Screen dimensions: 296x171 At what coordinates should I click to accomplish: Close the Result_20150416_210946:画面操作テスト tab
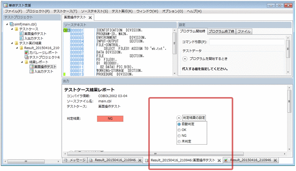[219, 160]
